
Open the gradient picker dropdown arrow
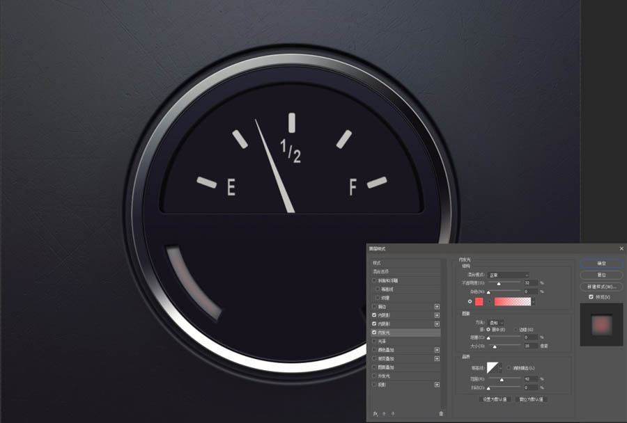coord(533,301)
